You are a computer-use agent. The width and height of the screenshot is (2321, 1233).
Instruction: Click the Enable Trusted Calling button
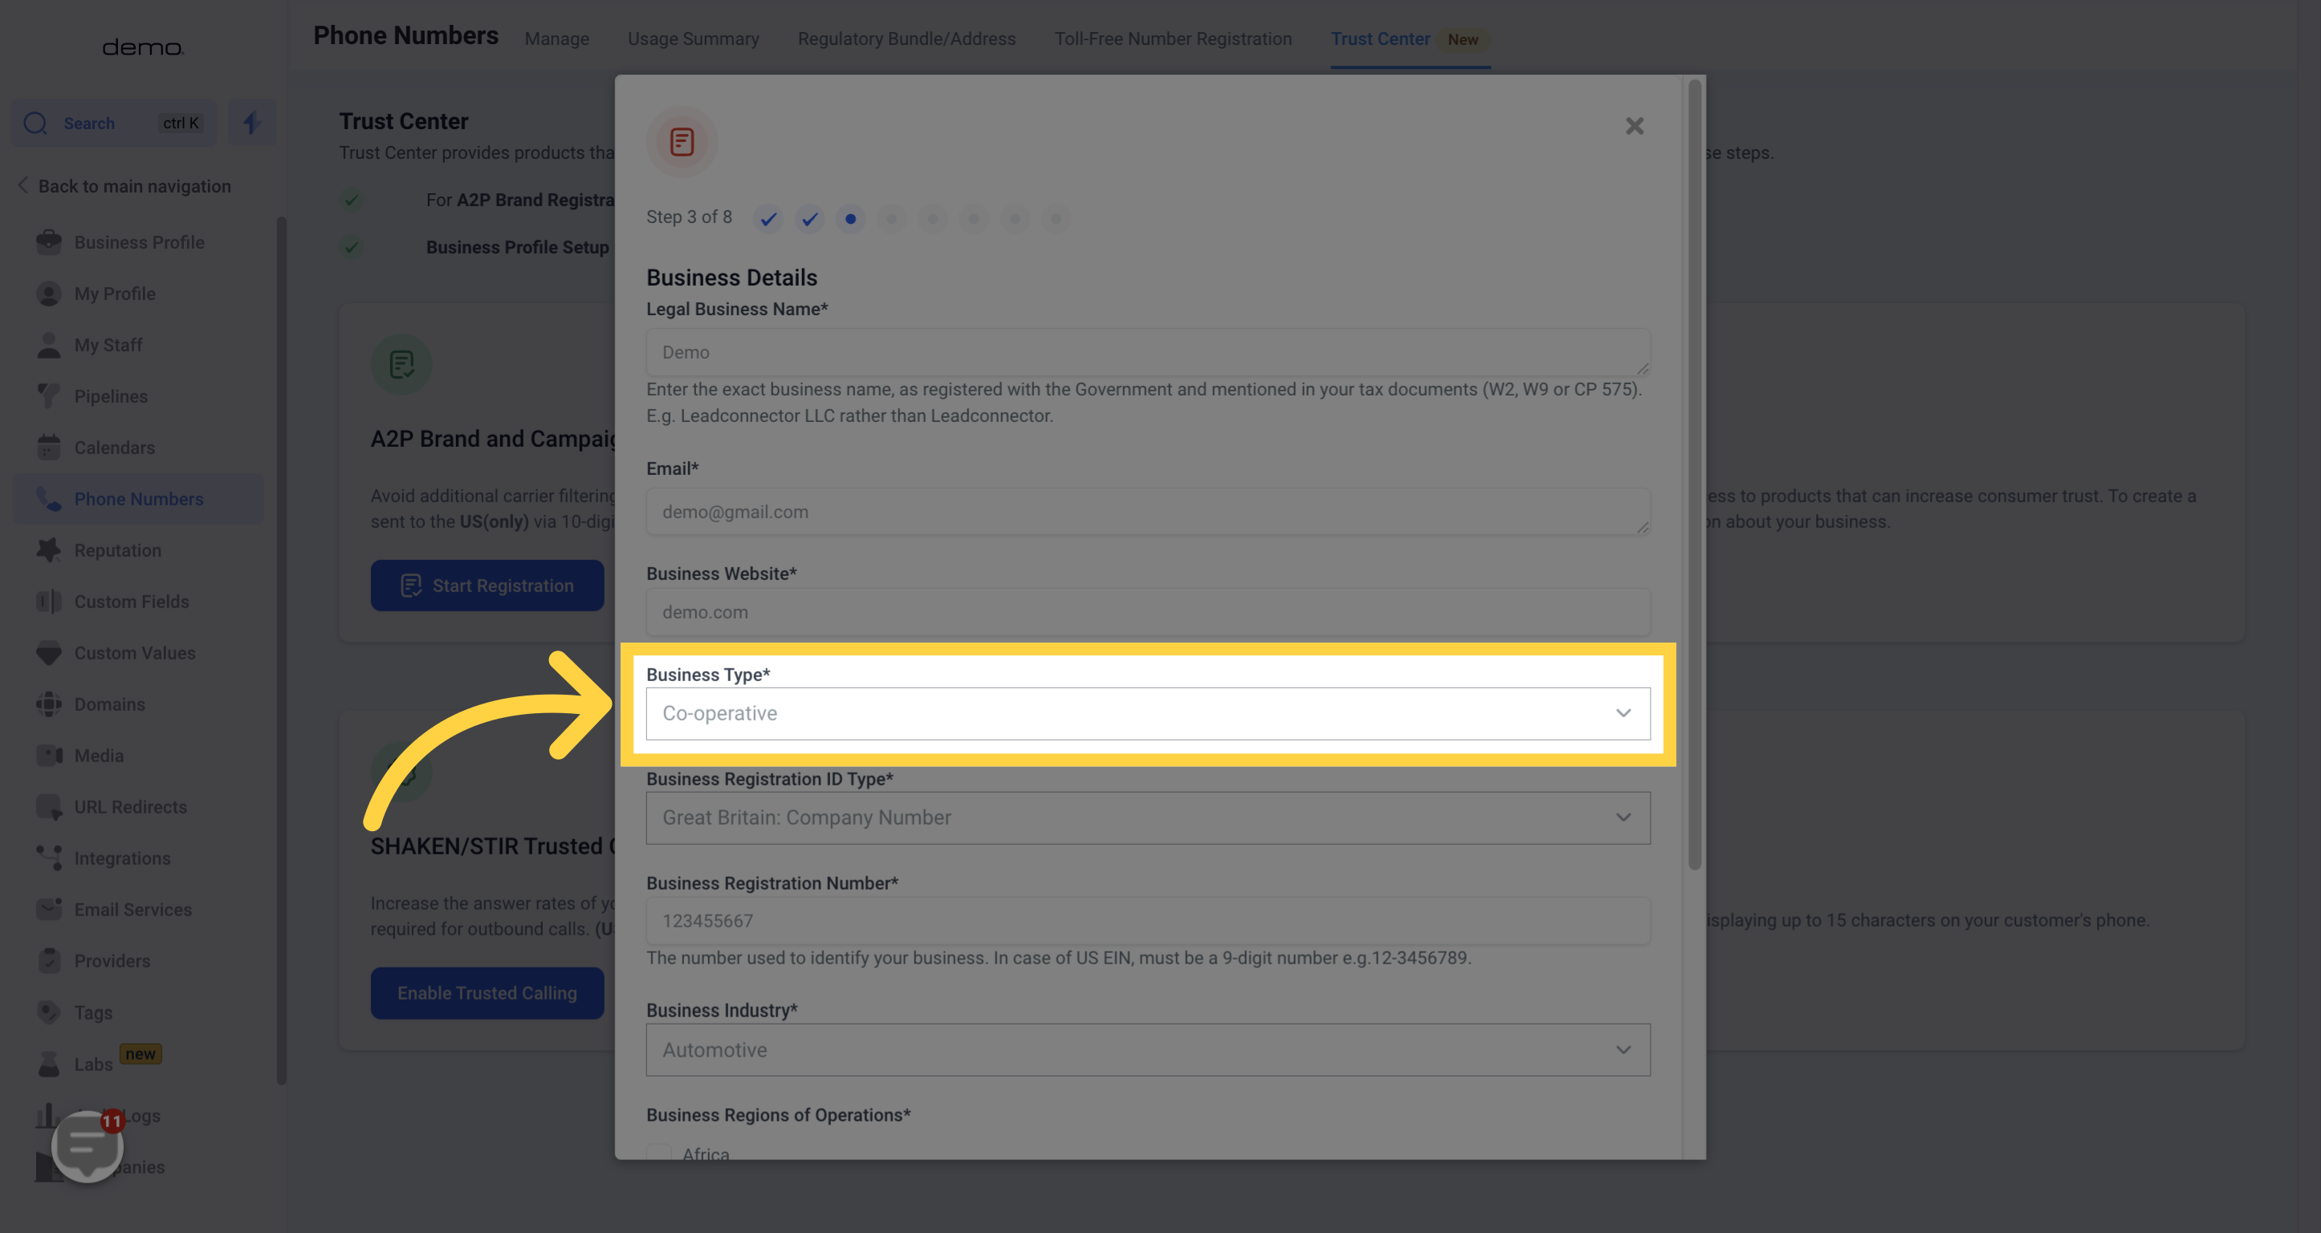(x=485, y=992)
